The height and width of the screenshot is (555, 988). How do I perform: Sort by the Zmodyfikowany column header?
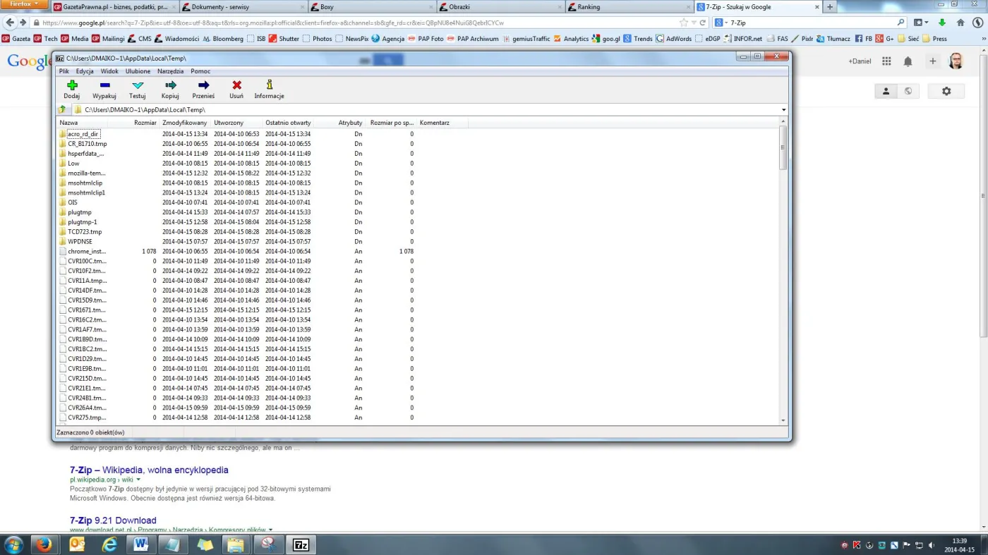pos(186,123)
